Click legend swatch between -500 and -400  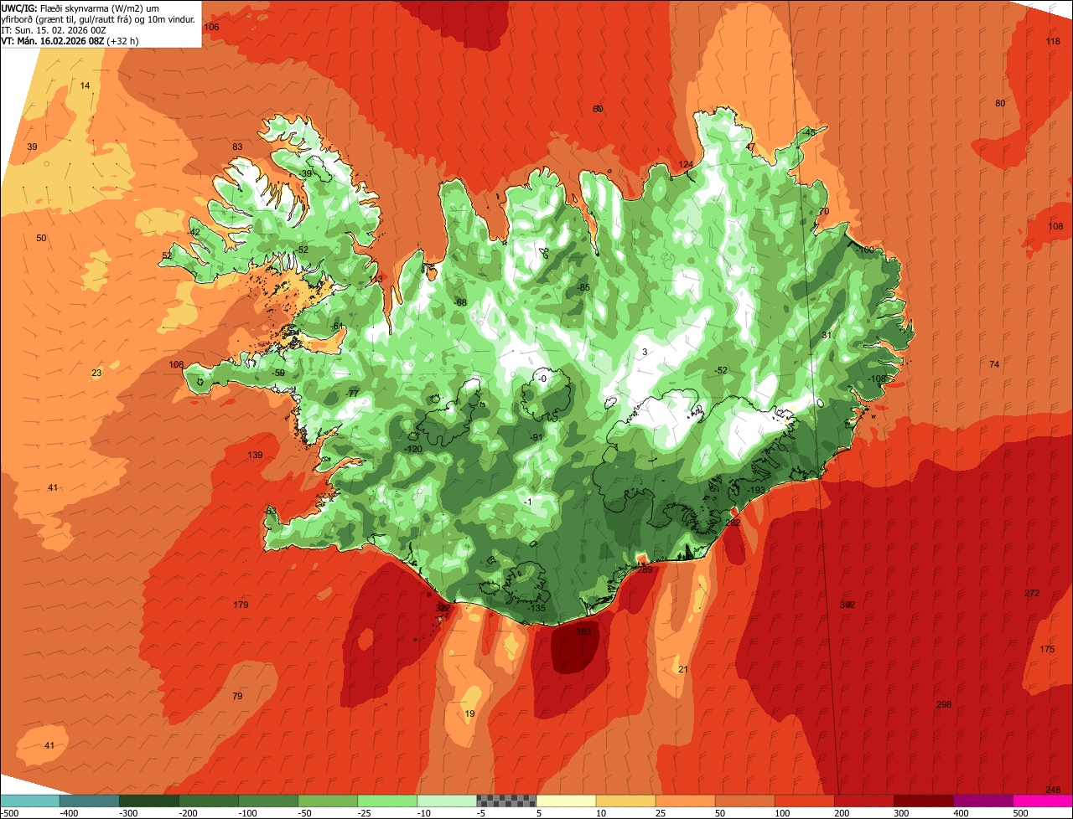coord(29,800)
